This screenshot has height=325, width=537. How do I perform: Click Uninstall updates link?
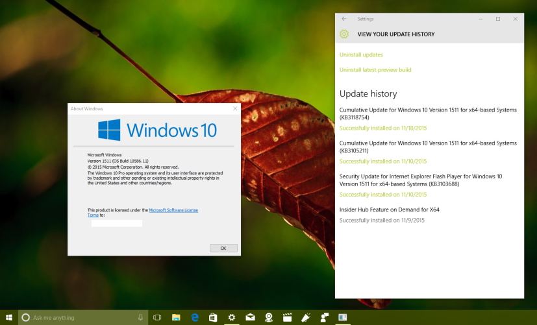[361, 54]
